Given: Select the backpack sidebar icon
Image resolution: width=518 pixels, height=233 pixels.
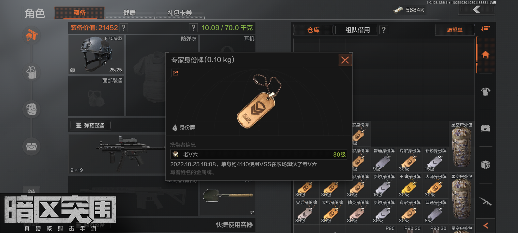Looking at the screenshot, I should coord(31,109).
